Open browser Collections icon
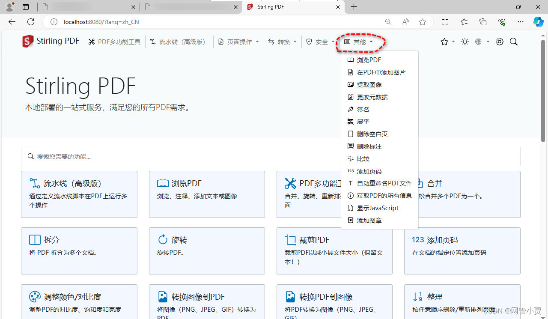Screen dimensions: 548x319 pyautogui.click(x=483, y=22)
